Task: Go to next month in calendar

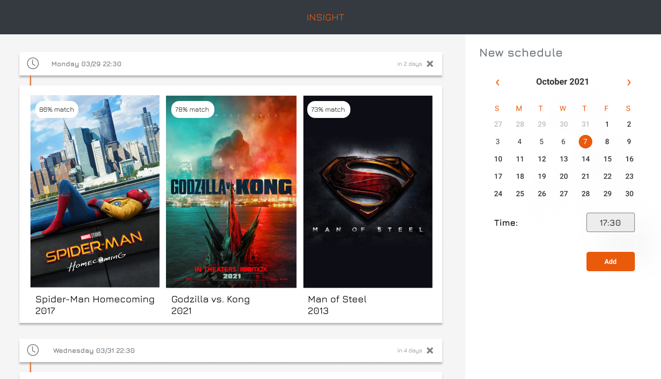Action: pyautogui.click(x=629, y=82)
